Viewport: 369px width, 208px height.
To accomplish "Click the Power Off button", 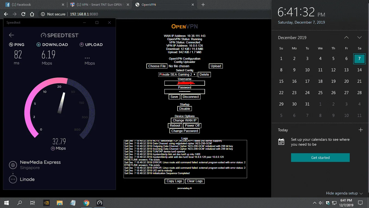I will coord(192,126).
